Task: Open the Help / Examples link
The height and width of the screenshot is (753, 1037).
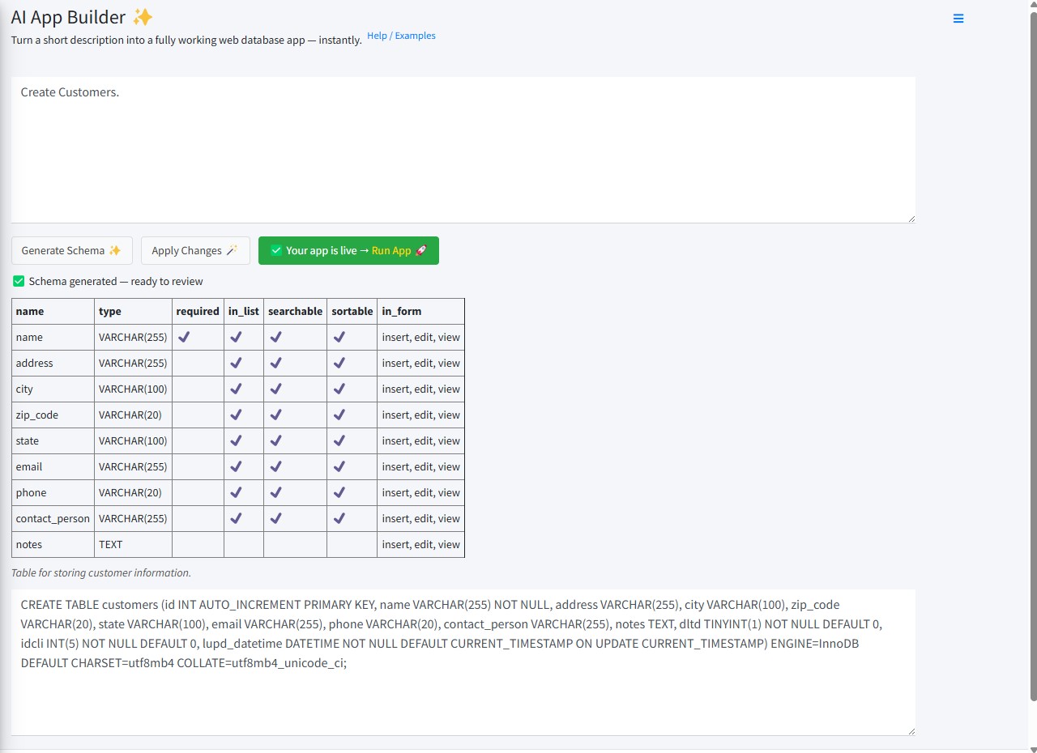Action: point(401,36)
